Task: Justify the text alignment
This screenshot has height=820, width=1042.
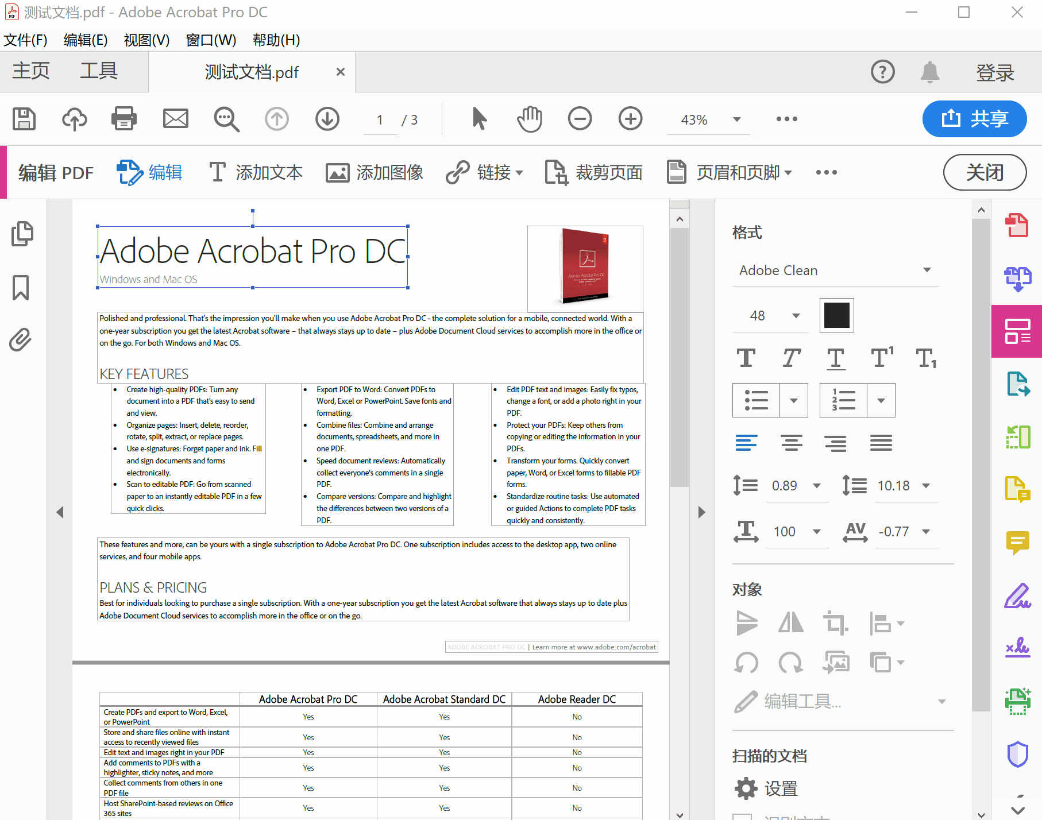Action: tap(881, 443)
